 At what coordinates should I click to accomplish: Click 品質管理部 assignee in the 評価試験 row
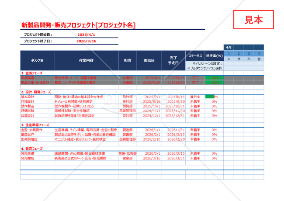coord(128,111)
